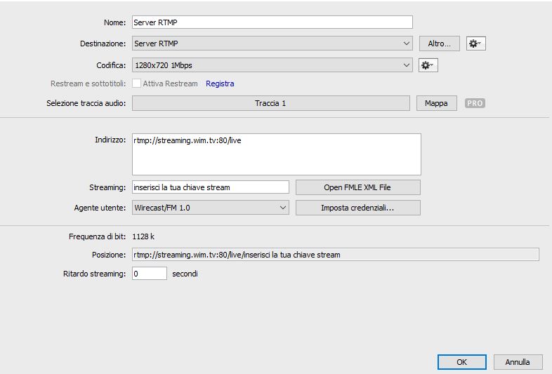Screen dimensions: 552x374
Task: Focus the Ritardo streaming seconds field
Action: 150,274
